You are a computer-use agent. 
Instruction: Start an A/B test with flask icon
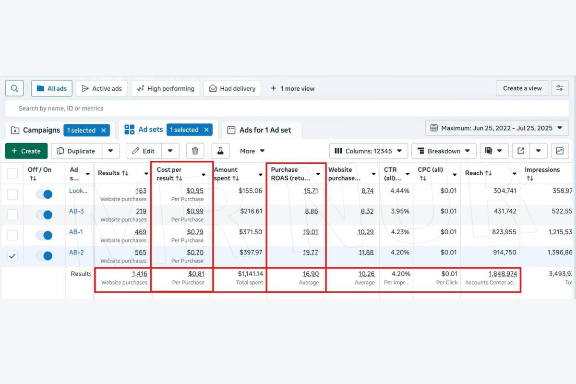coord(220,151)
